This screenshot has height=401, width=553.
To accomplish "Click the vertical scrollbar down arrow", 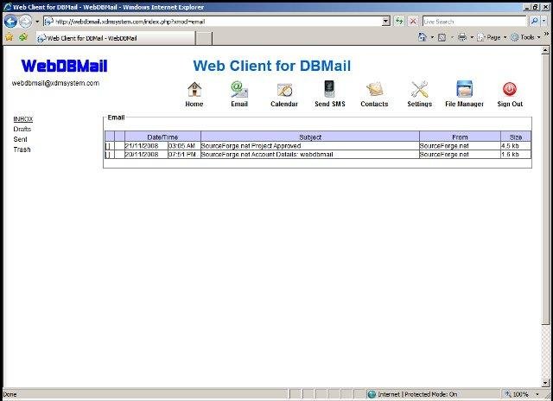I will [545, 383].
